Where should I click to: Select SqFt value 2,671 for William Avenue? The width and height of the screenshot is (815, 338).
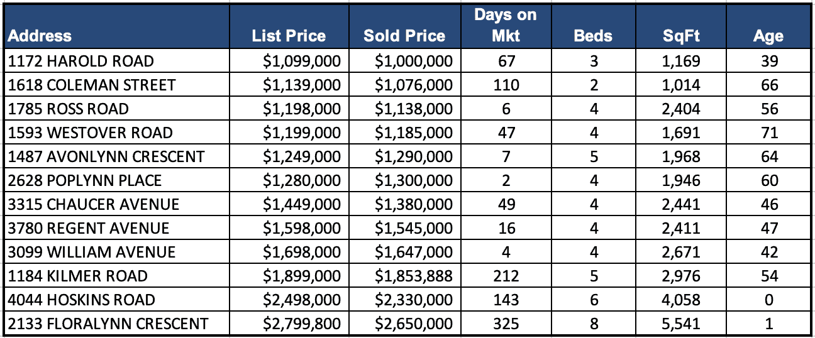pos(681,252)
